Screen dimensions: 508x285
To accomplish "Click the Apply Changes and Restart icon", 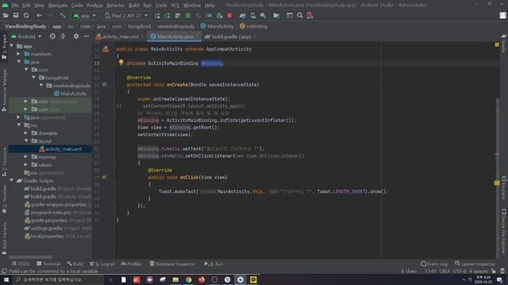I will click(x=167, y=16).
